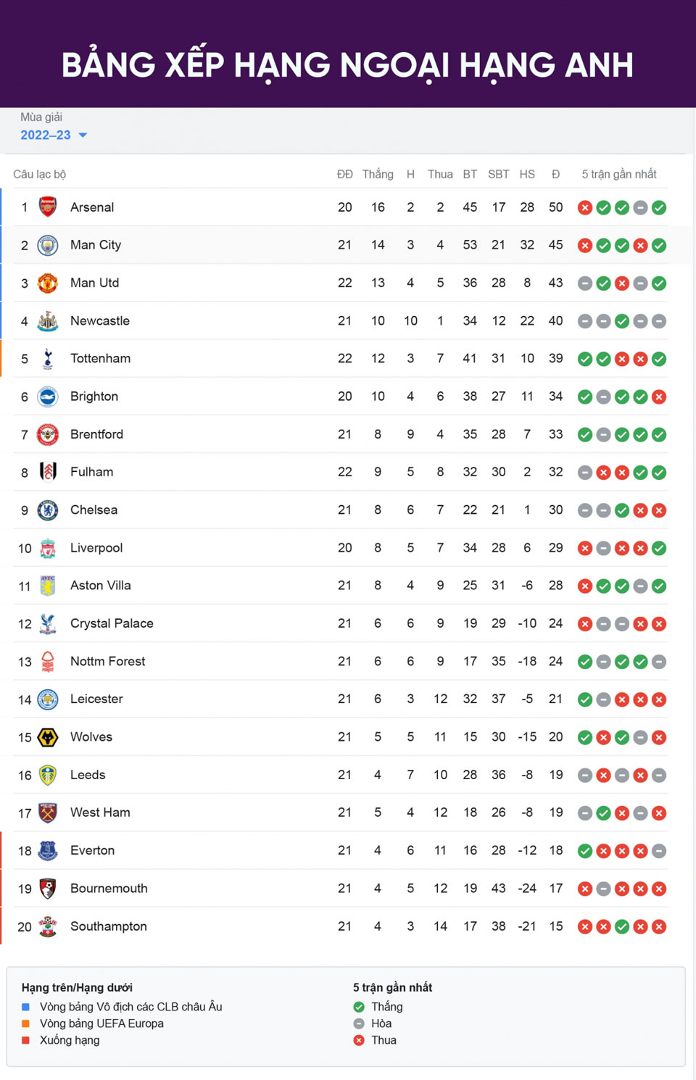Click the green Thắng legend checkmark icon
The width and height of the screenshot is (696, 1080).
359,1007
